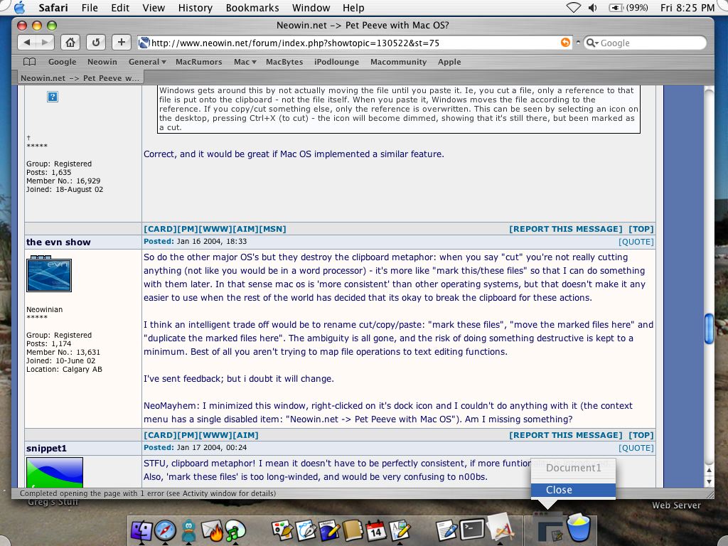728x546 pixels.
Task: Click [QUOTE] on snippet1's post
Action: point(636,448)
